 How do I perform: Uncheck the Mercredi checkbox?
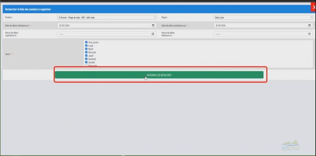pos(86,52)
